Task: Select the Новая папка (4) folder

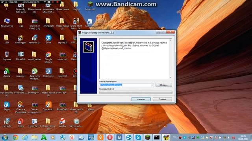Action: click(7, 91)
